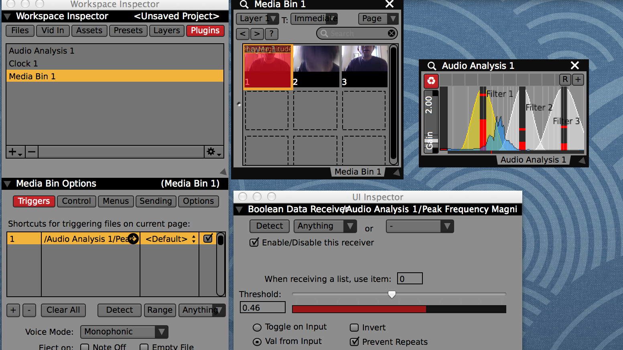Open the Anything dropdown in UI Inspector
Viewport: 623px width, 350px height.
pos(325,226)
